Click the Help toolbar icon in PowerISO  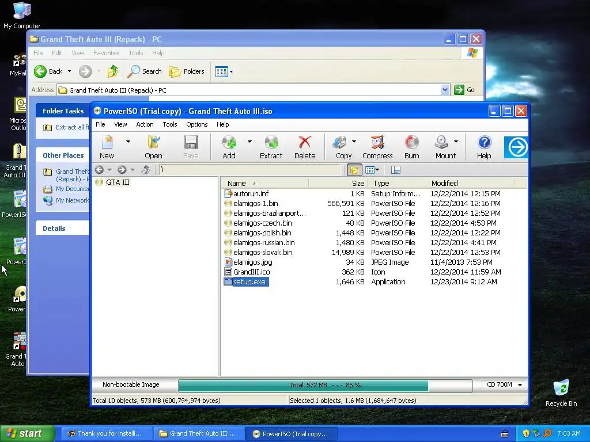click(x=484, y=147)
